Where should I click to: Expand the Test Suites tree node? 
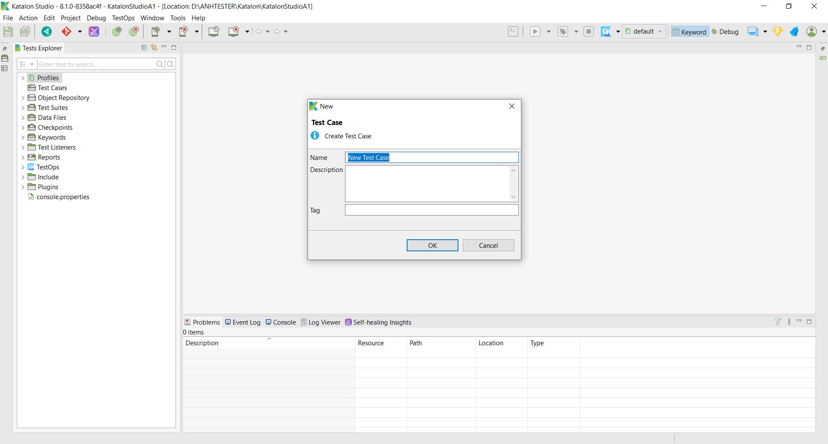point(23,108)
